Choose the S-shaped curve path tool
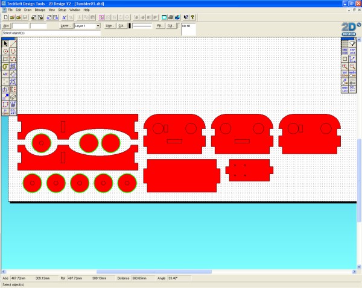362x288 pixels. 13,59
